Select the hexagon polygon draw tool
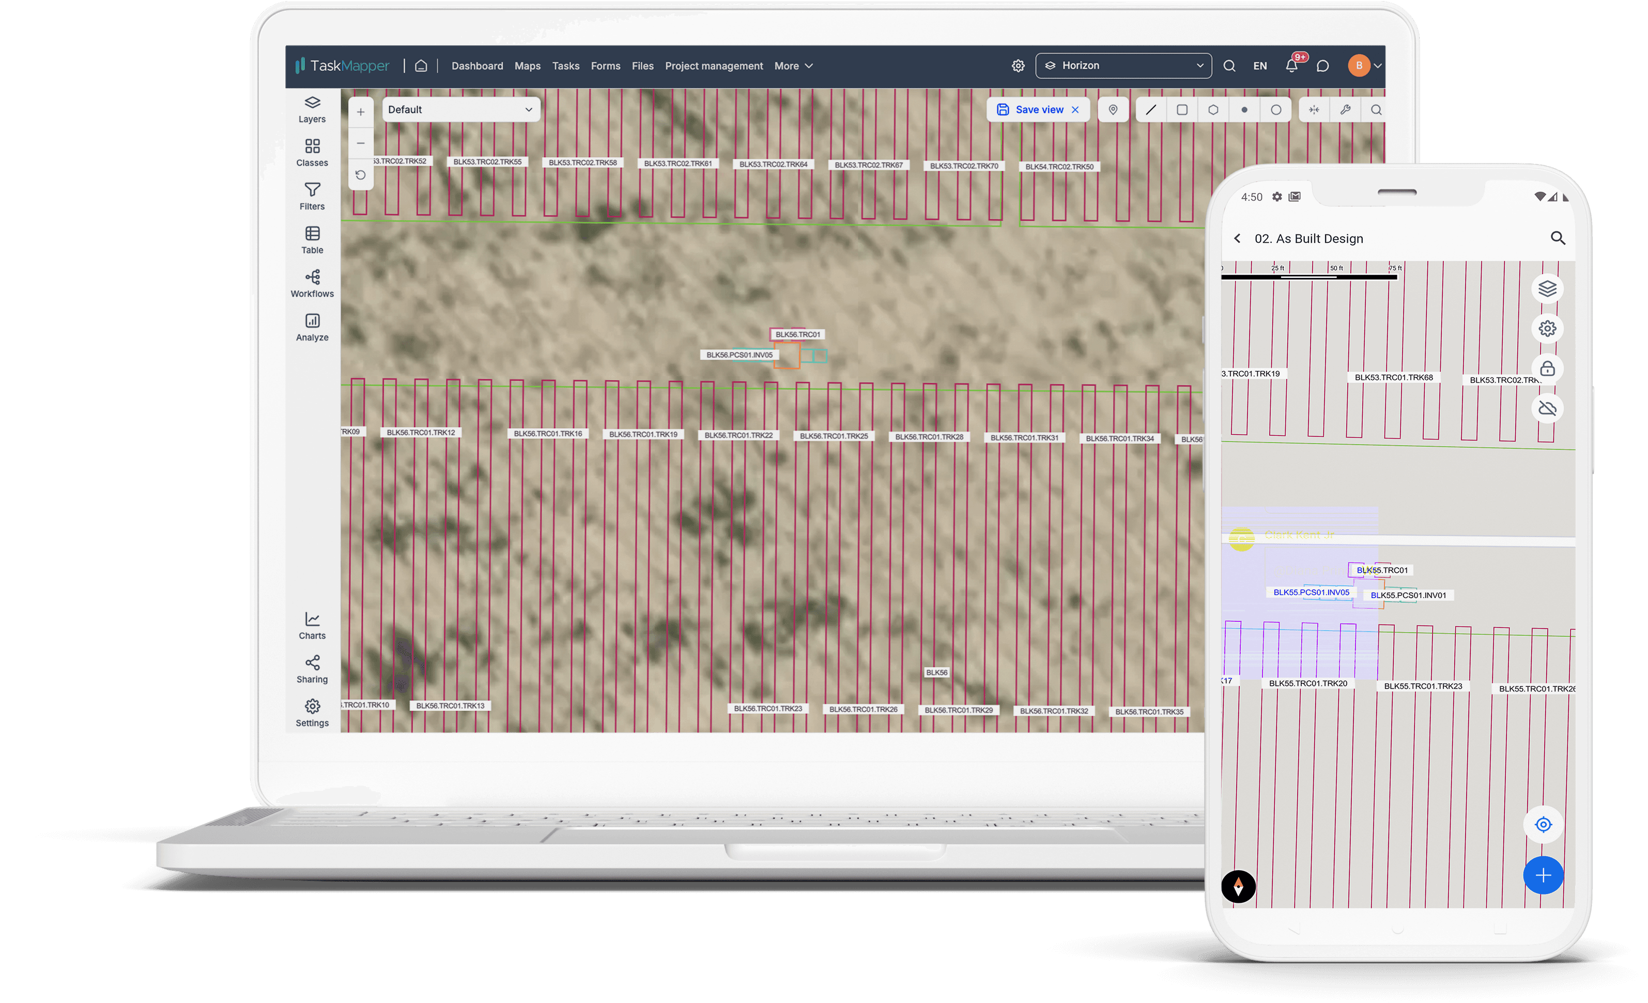The width and height of the screenshot is (1648, 1003). pos(1212,109)
